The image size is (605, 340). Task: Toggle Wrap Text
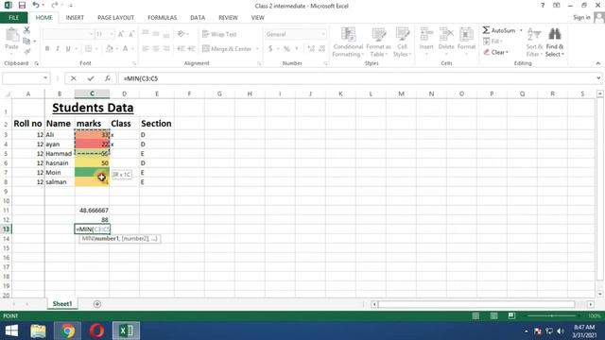click(219, 34)
